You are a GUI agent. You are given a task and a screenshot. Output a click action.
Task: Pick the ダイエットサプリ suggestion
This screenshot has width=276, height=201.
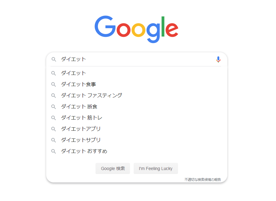tap(136, 140)
